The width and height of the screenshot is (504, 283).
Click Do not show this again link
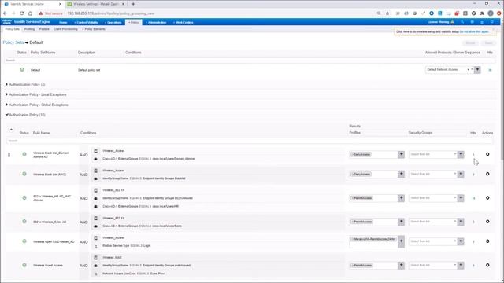(x=474, y=31)
